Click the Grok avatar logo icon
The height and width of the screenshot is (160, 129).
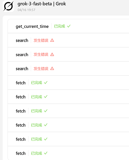coord(8,6)
